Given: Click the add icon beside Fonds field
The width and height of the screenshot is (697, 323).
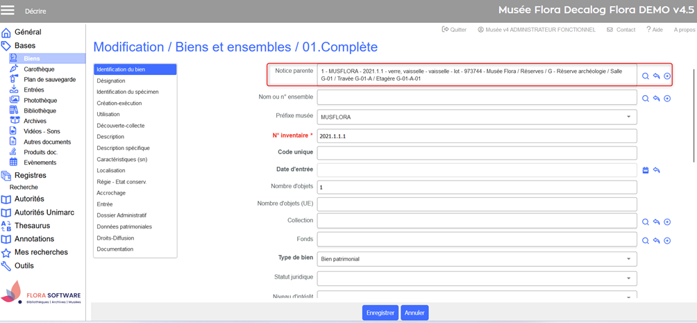Looking at the screenshot, I should coord(667,241).
